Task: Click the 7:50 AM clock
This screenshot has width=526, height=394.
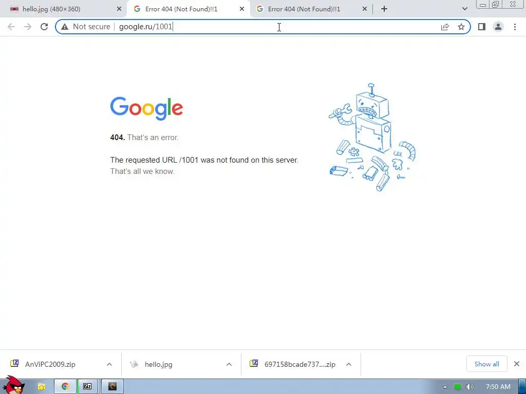Action: click(x=498, y=387)
